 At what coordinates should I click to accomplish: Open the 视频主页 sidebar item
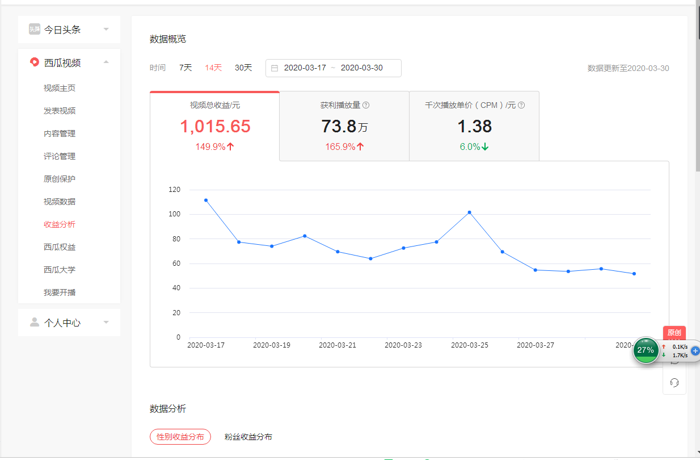click(60, 88)
